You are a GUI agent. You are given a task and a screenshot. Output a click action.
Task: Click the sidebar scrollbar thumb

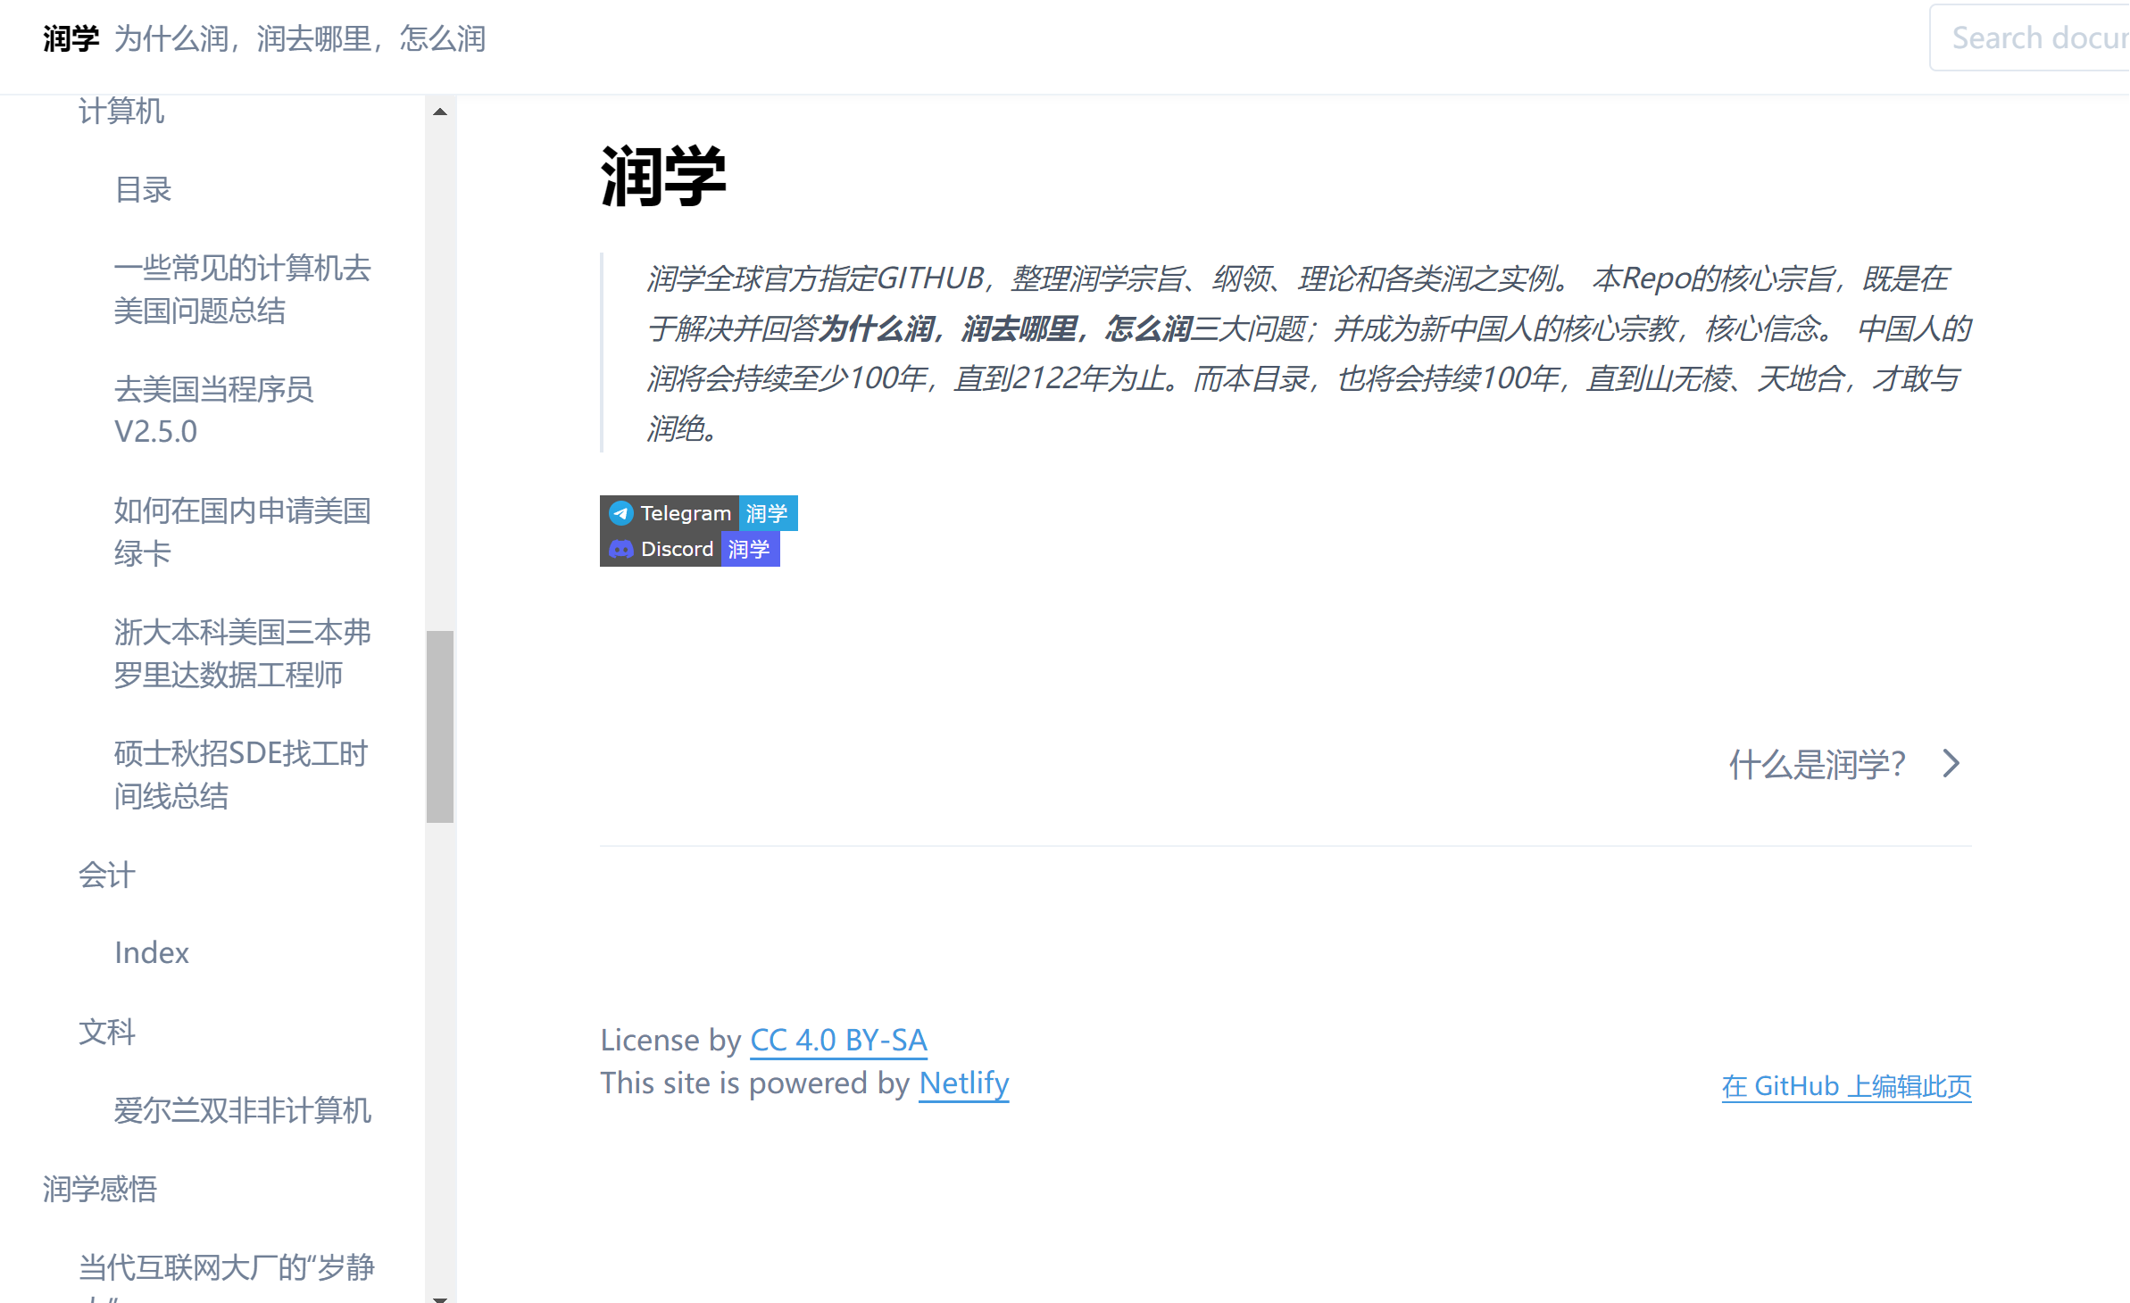tap(440, 726)
